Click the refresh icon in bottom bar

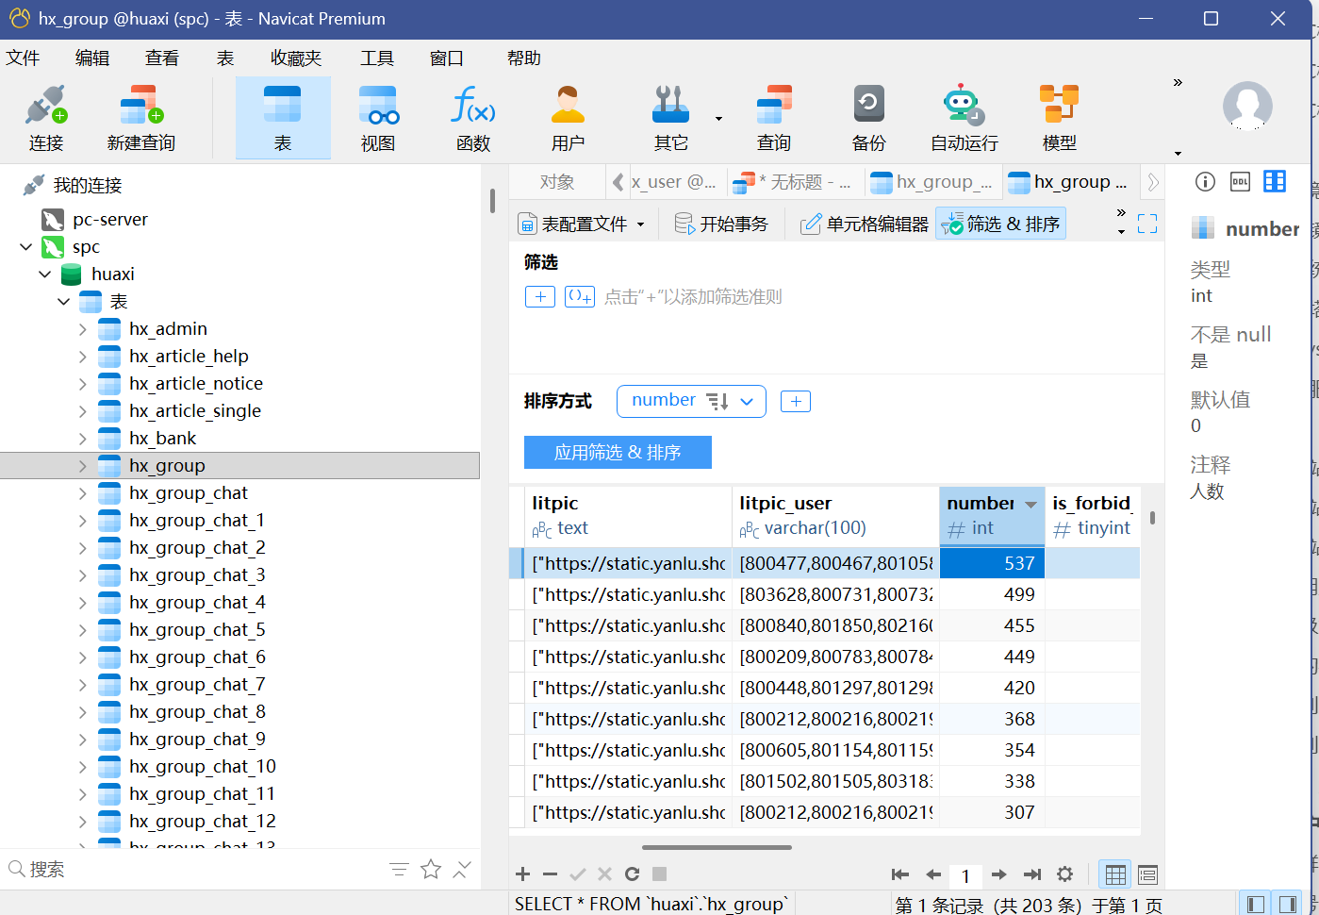point(632,874)
